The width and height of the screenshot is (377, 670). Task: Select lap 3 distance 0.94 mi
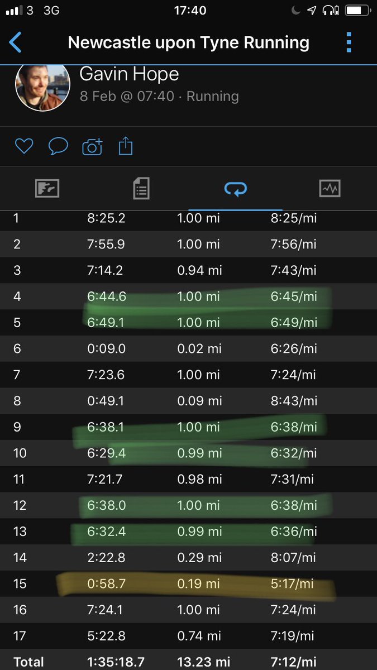(x=198, y=270)
